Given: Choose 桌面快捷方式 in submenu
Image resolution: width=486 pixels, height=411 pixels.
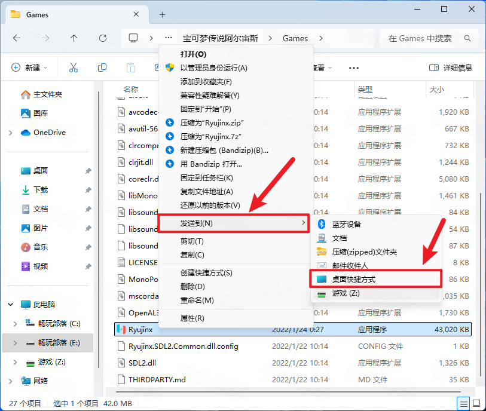Looking at the screenshot, I should pyautogui.click(x=375, y=280).
